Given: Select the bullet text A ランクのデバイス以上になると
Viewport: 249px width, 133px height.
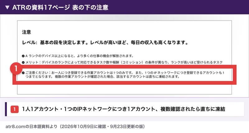Looking at the screenshot, I should pos(79,56).
